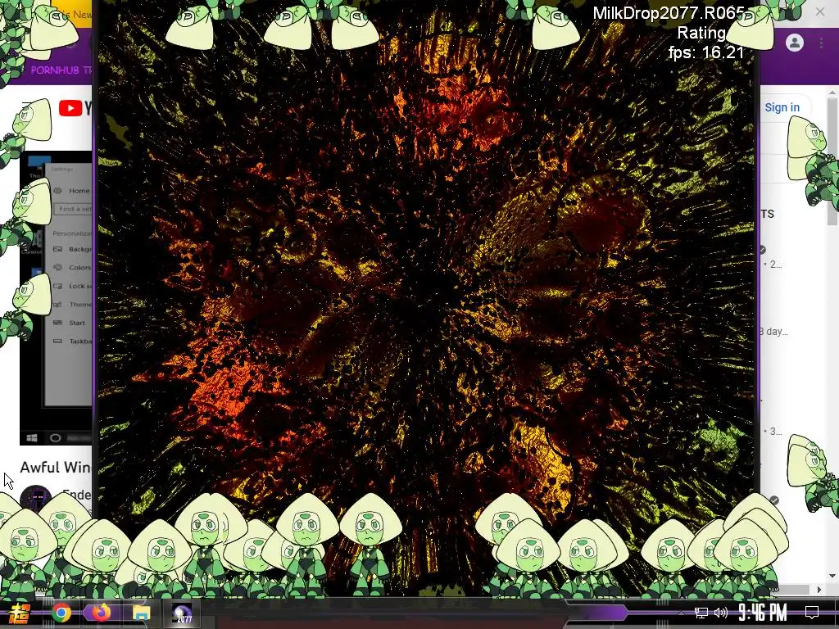Show hidden system tray icons
Viewport: 839px width, 629px height.
coord(681,613)
